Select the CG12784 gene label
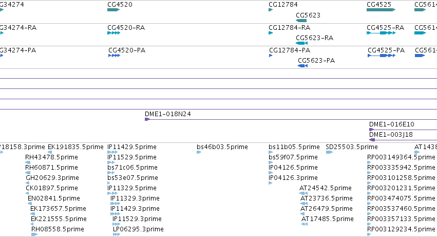The height and width of the screenshot is (237, 437). [283, 5]
